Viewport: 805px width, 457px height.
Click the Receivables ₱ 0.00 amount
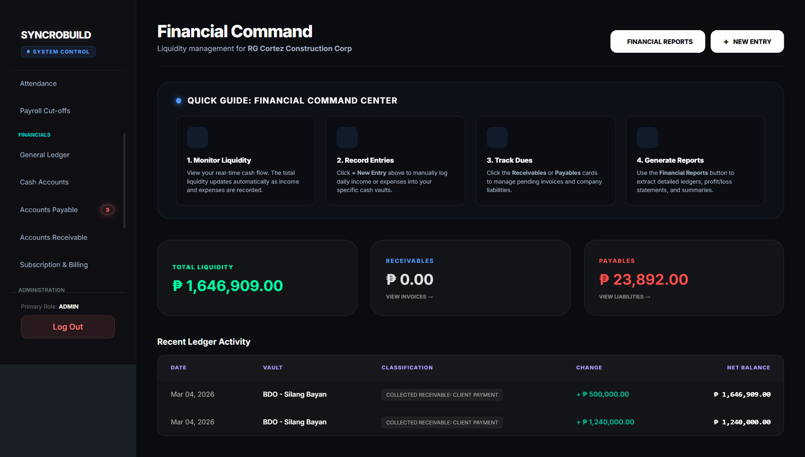[x=410, y=279]
